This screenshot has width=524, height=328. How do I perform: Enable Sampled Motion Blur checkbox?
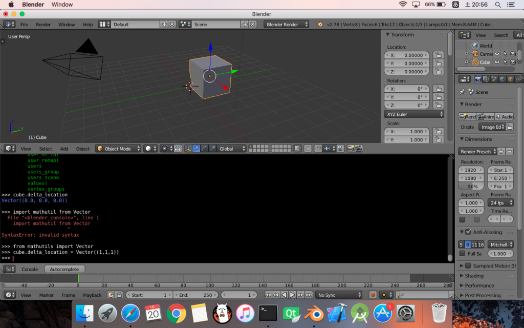pyautogui.click(x=468, y=266)
